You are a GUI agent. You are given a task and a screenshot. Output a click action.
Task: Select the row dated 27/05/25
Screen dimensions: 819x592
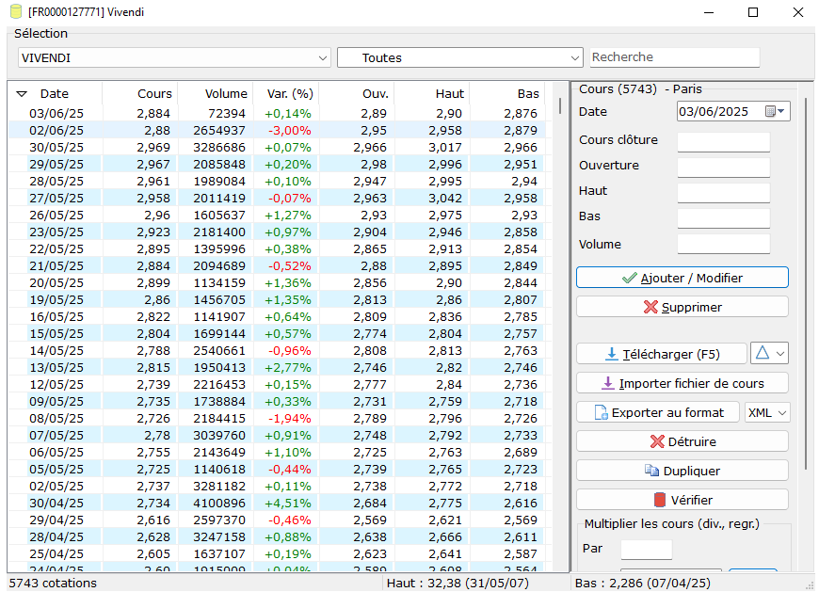277,198
